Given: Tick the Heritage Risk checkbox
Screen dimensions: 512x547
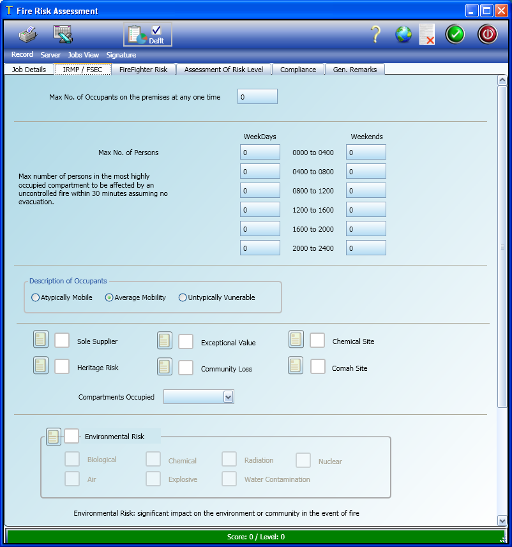Looking at the screenshot, I should 62,366.
